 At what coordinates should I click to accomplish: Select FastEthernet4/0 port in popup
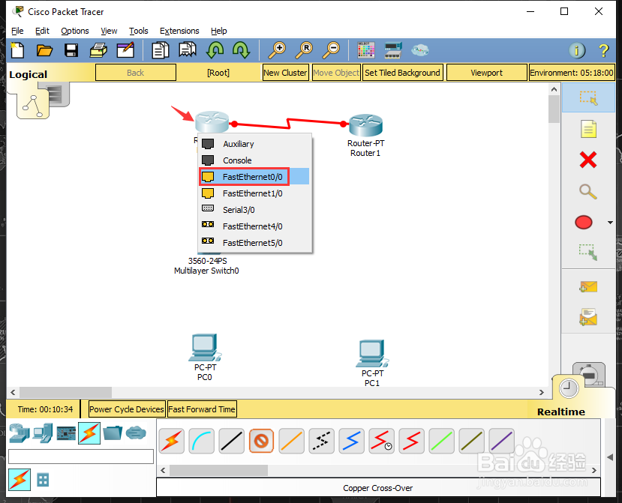coord(254,226)
